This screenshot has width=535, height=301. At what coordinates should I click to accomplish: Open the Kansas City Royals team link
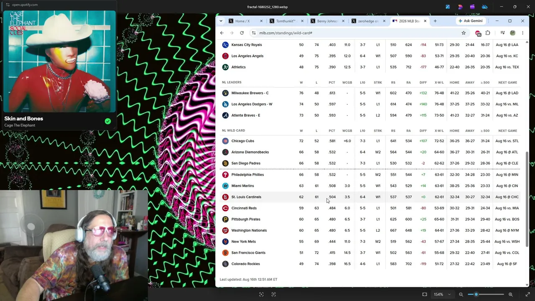pyautogui.click(x=247, y=45)
